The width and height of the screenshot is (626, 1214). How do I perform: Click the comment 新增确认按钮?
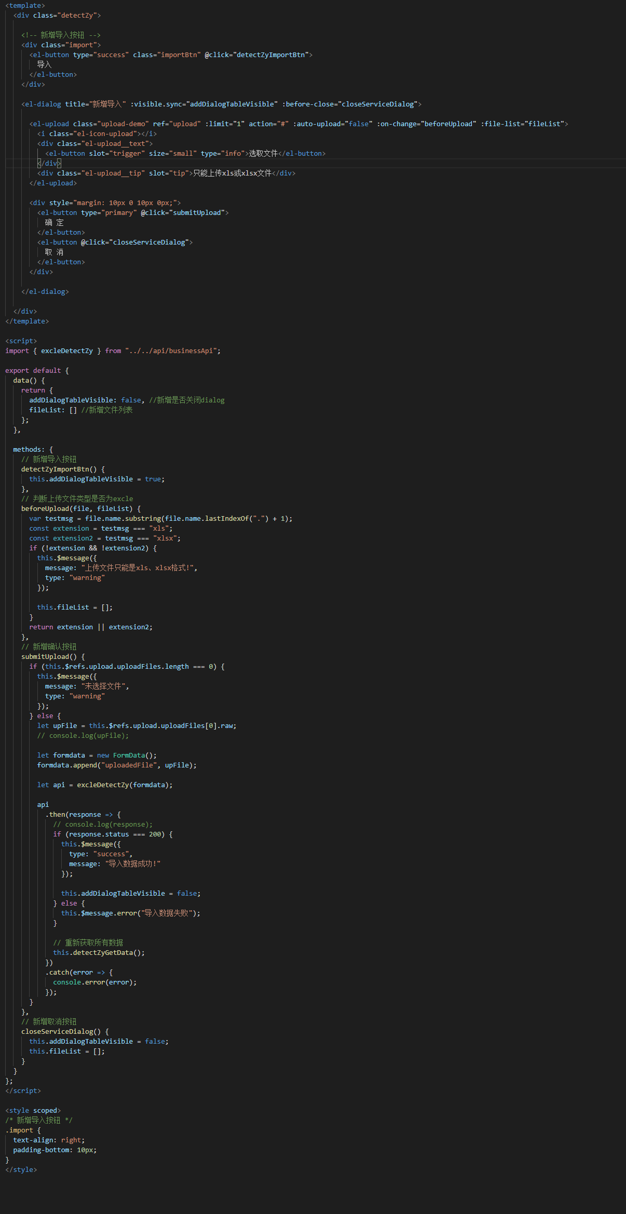[x=49, y=646]
